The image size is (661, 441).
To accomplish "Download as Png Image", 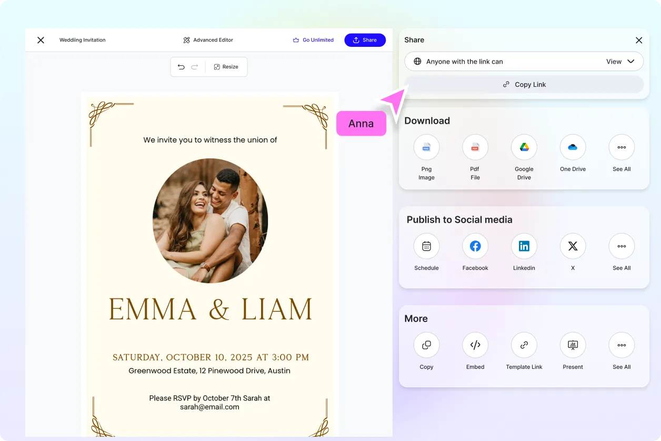I will (426, 147).
